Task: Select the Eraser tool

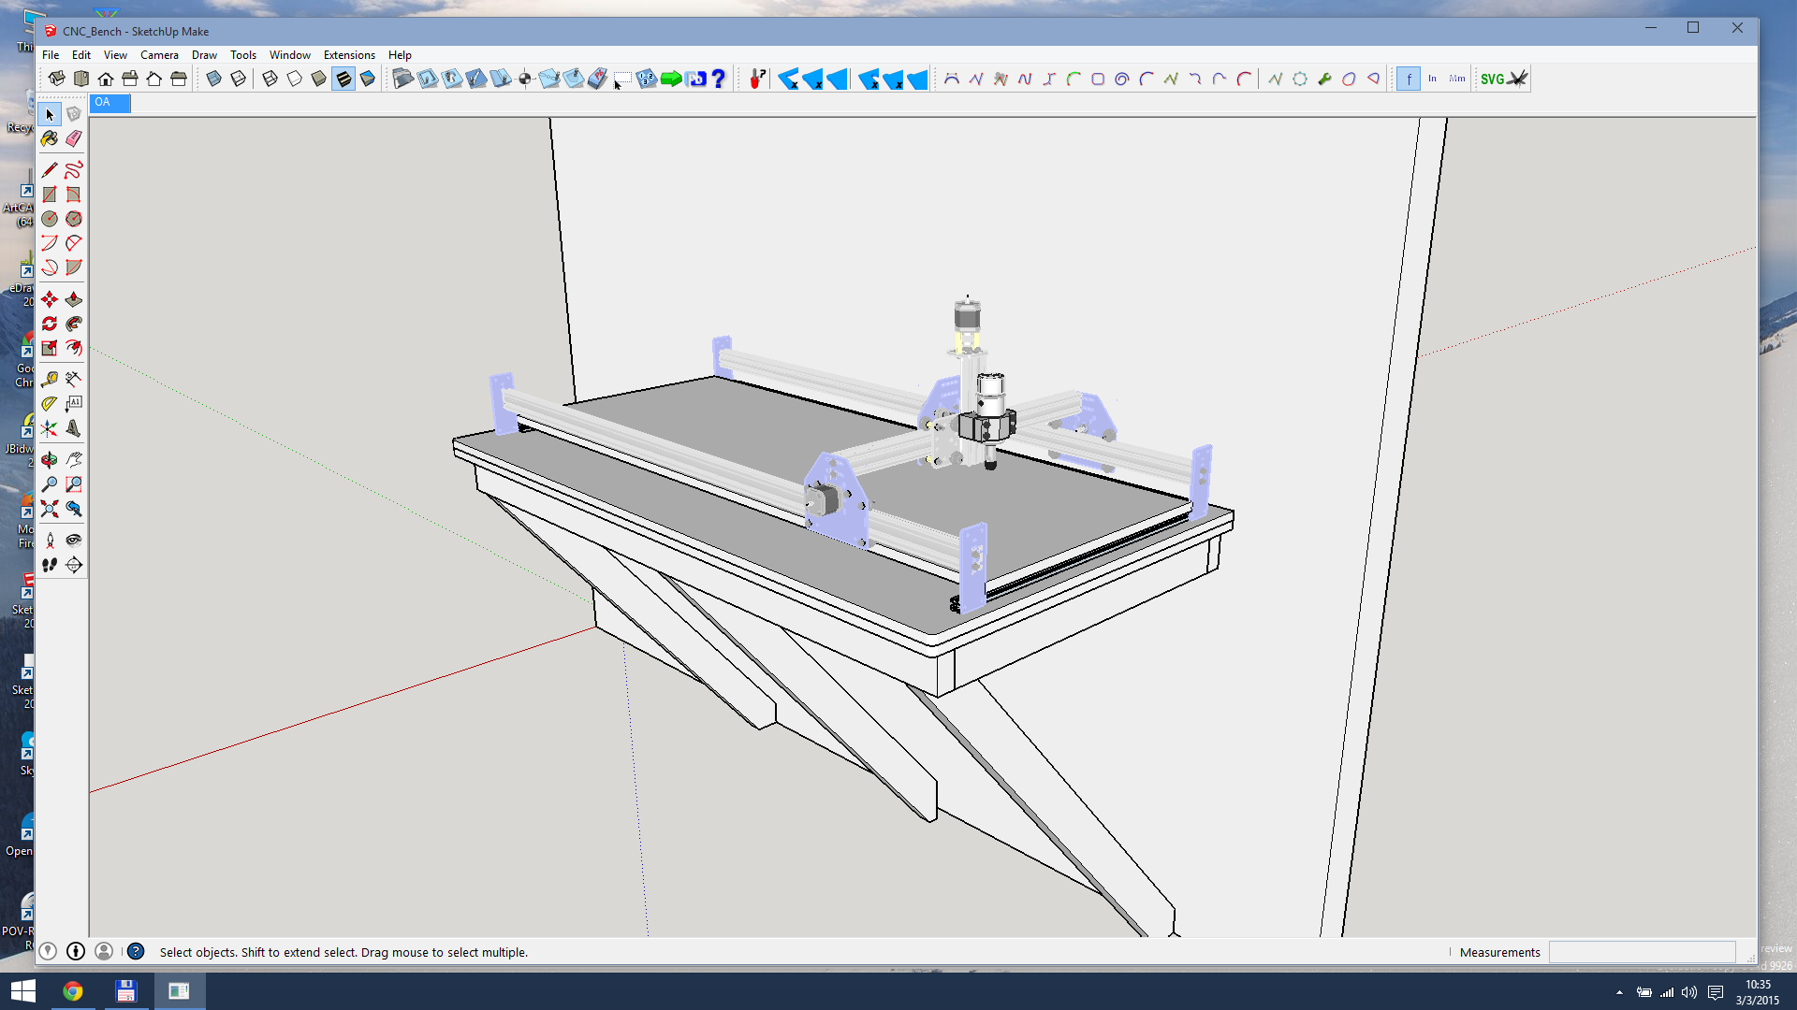Action: 74,138
